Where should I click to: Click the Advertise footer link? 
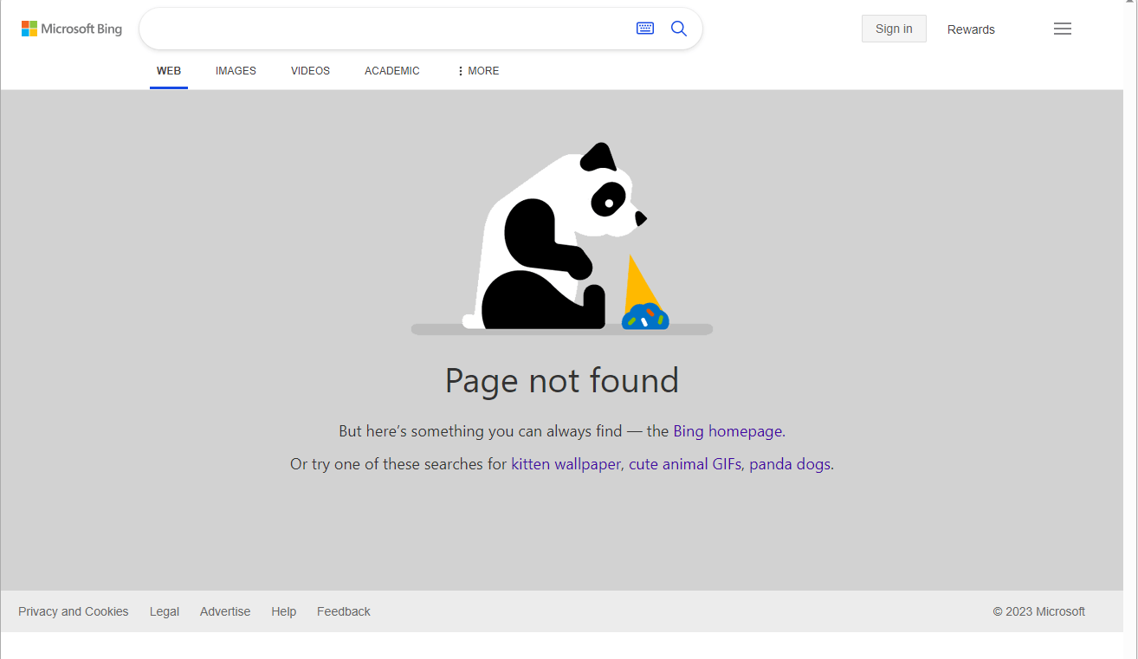[x=225, y=611]
